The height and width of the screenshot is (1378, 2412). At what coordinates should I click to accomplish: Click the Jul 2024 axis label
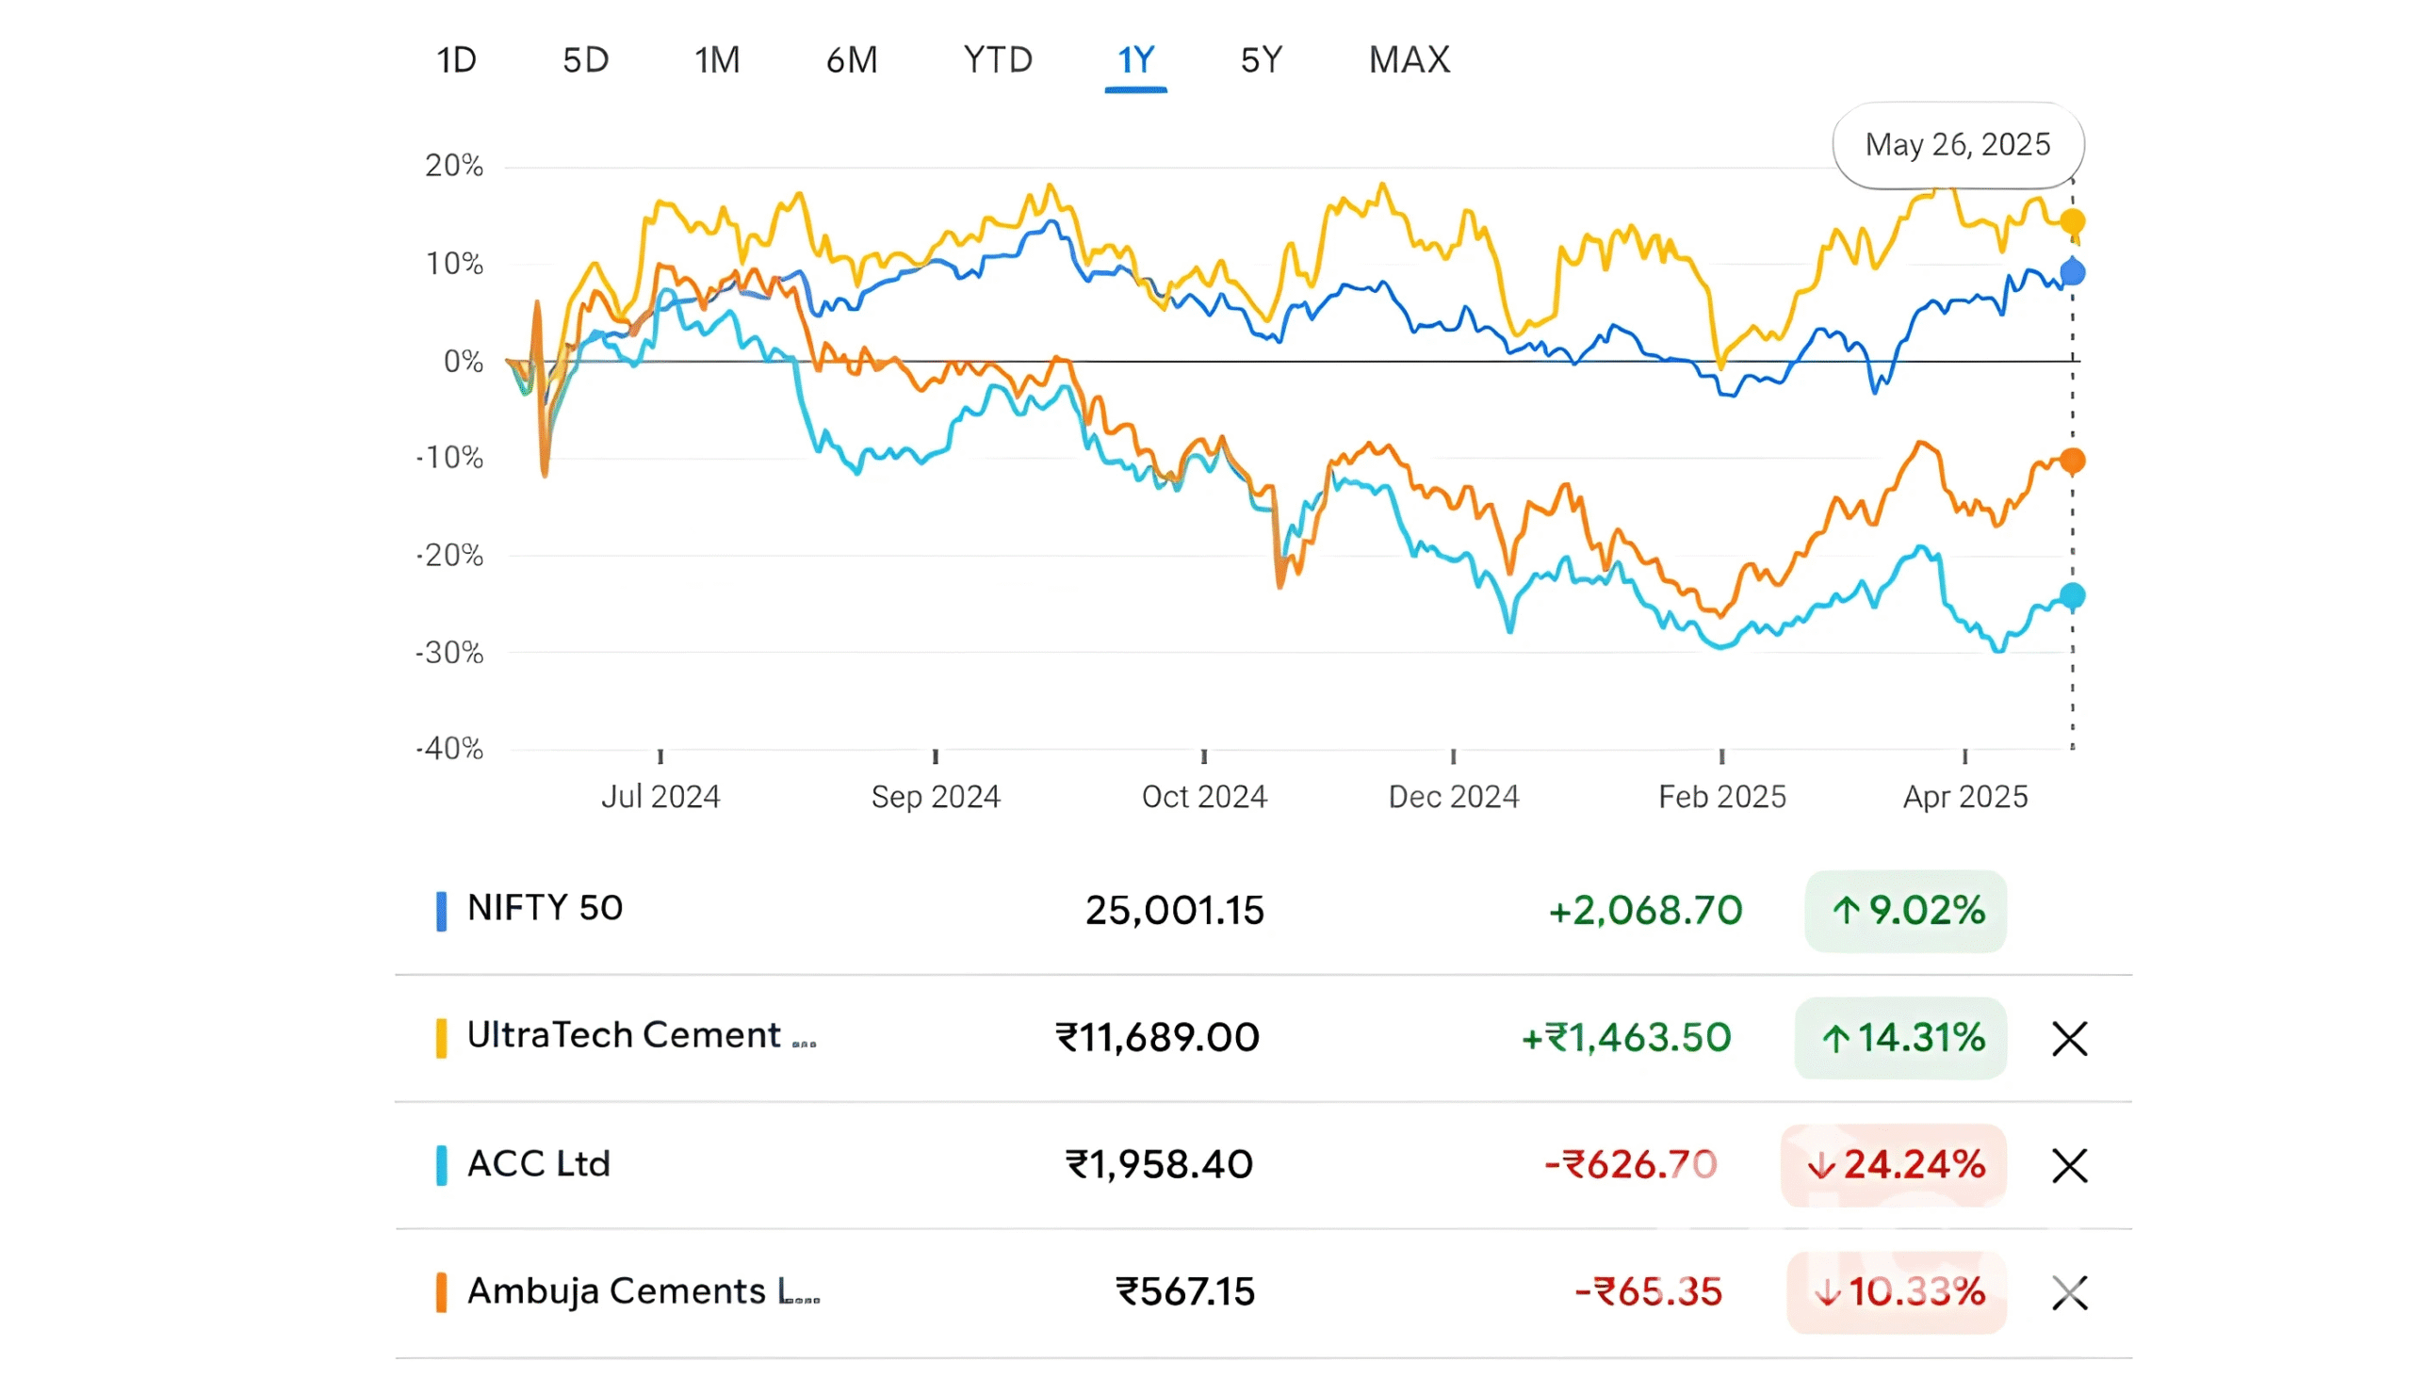coord(660,797)
